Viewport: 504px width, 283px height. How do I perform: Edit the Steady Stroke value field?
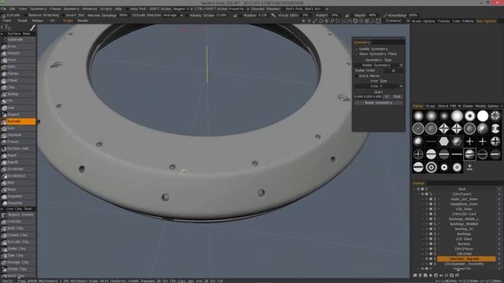click(220, 15)
